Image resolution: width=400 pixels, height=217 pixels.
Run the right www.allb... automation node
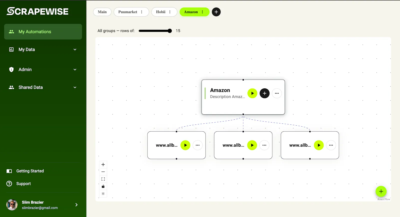pos(319,145)
